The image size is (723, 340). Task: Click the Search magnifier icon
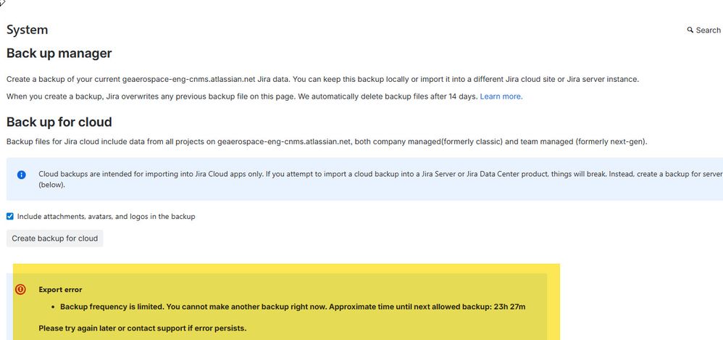point(690,30)
